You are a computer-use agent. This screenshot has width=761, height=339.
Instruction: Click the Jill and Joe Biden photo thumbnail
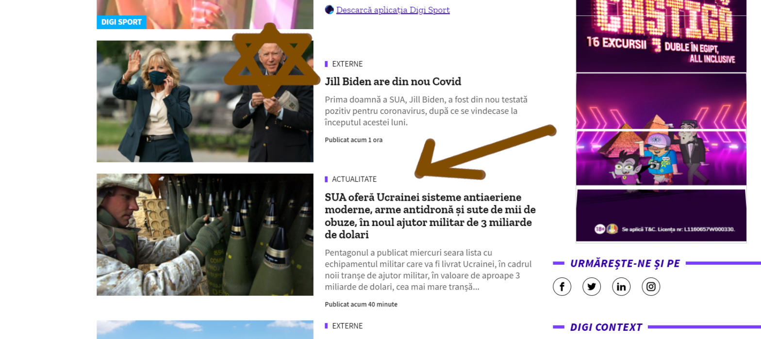pyautogui.click(x=205, y=101)
